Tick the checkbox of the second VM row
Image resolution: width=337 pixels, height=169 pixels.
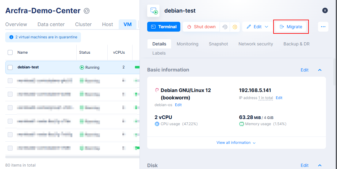10,81
